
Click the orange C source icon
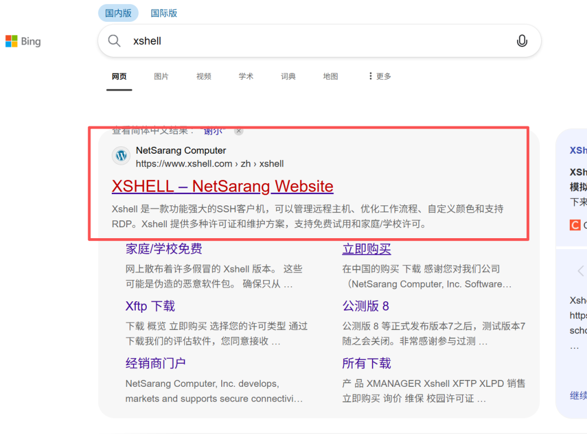tap(575, 225)
